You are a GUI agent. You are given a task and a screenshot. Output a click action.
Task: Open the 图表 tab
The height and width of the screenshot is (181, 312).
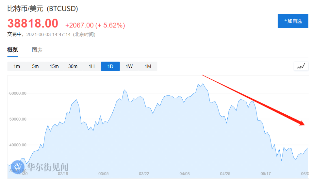[x=37, y=50]
